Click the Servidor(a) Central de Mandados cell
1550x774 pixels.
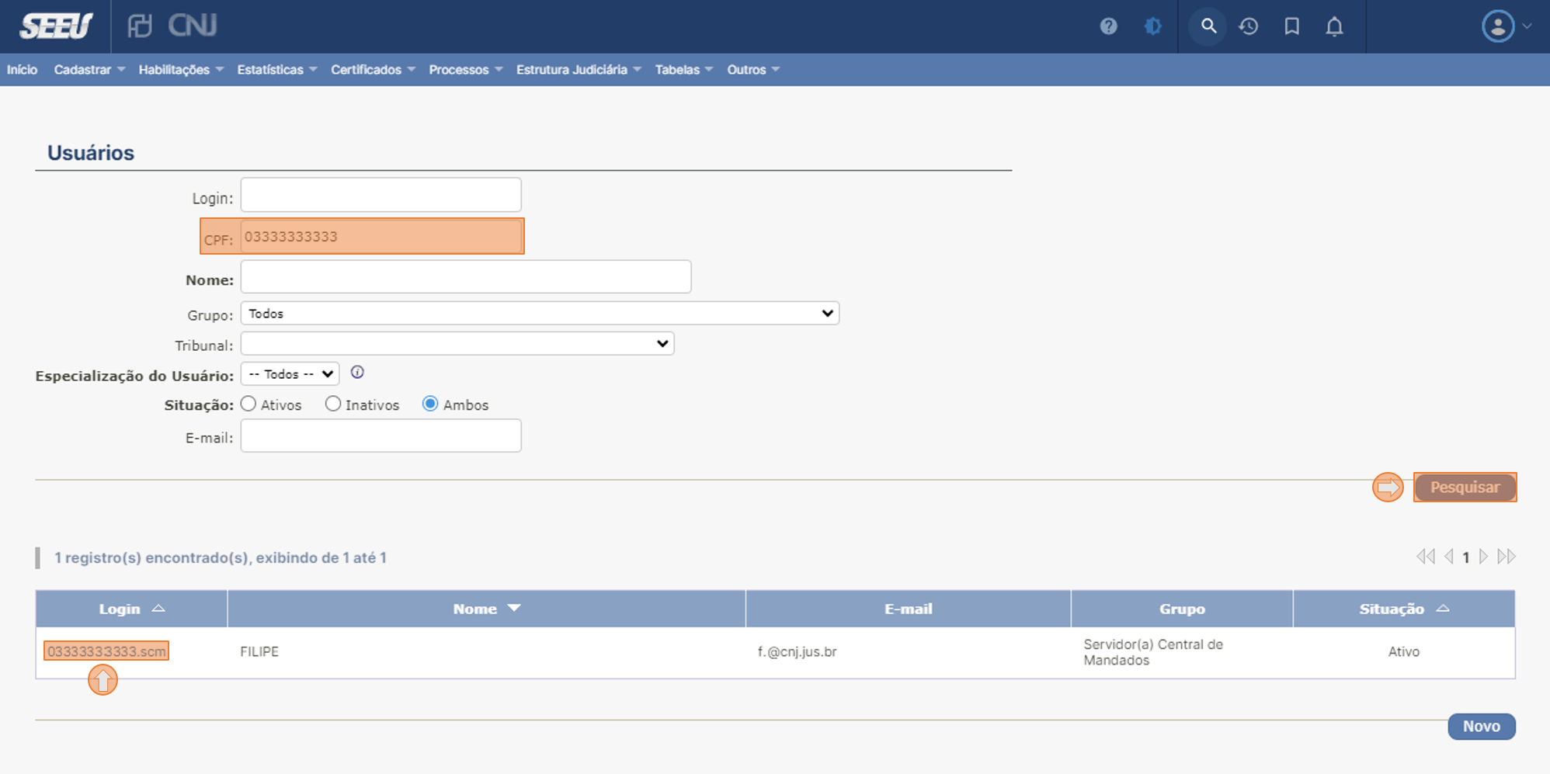pyautogui.click(x=1153, y=652)
